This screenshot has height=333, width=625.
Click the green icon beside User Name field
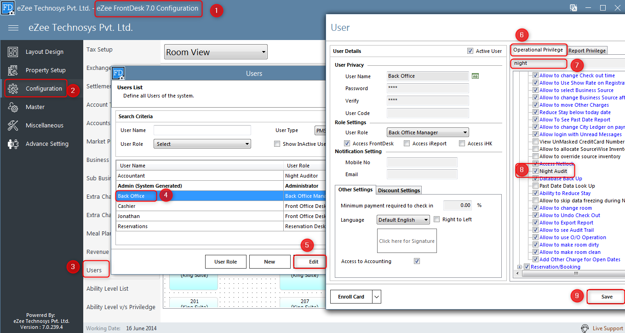pyautogui.click(x=476, y=76)
